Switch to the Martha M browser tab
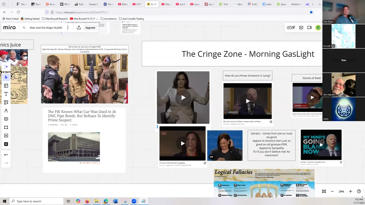The image size is (365, 205). [297, 4]
